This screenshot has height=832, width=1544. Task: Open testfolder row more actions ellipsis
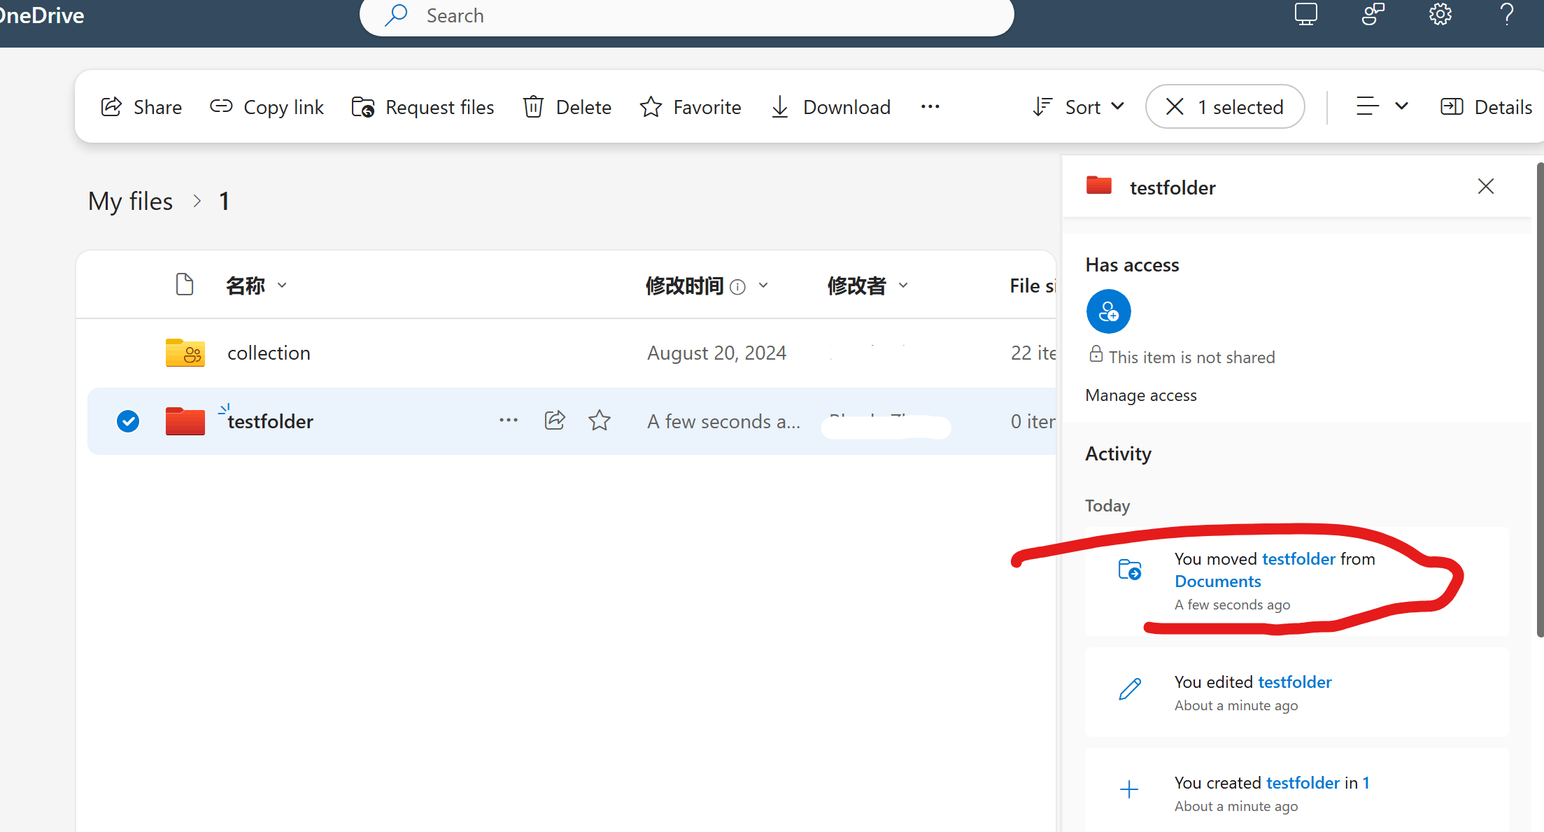(509, 421)
